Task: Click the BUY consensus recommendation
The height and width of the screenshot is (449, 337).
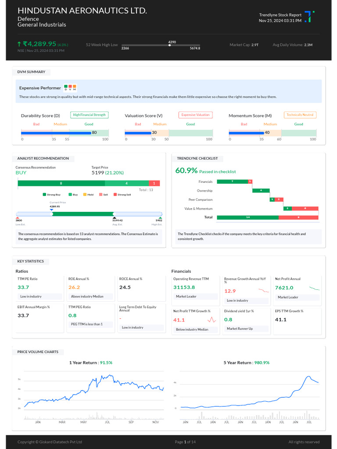Action: click(21, 173)
